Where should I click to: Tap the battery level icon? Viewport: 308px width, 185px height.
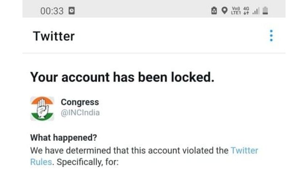(265, 11)
